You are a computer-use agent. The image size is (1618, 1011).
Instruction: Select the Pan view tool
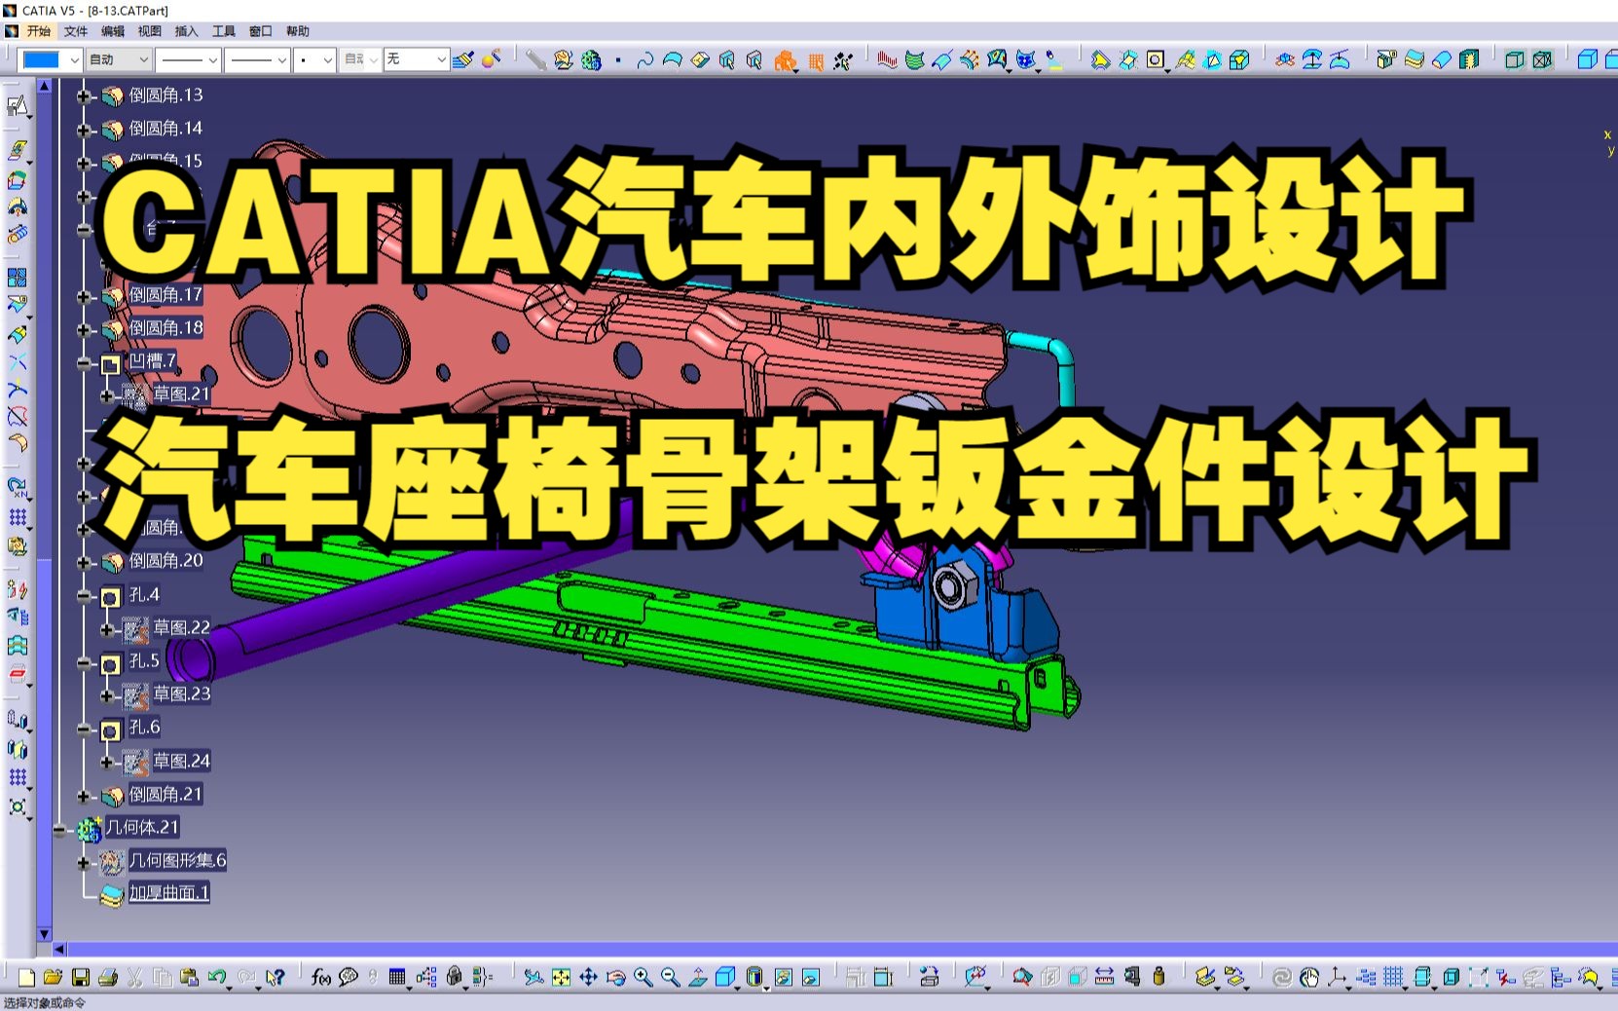pos(588,977)
